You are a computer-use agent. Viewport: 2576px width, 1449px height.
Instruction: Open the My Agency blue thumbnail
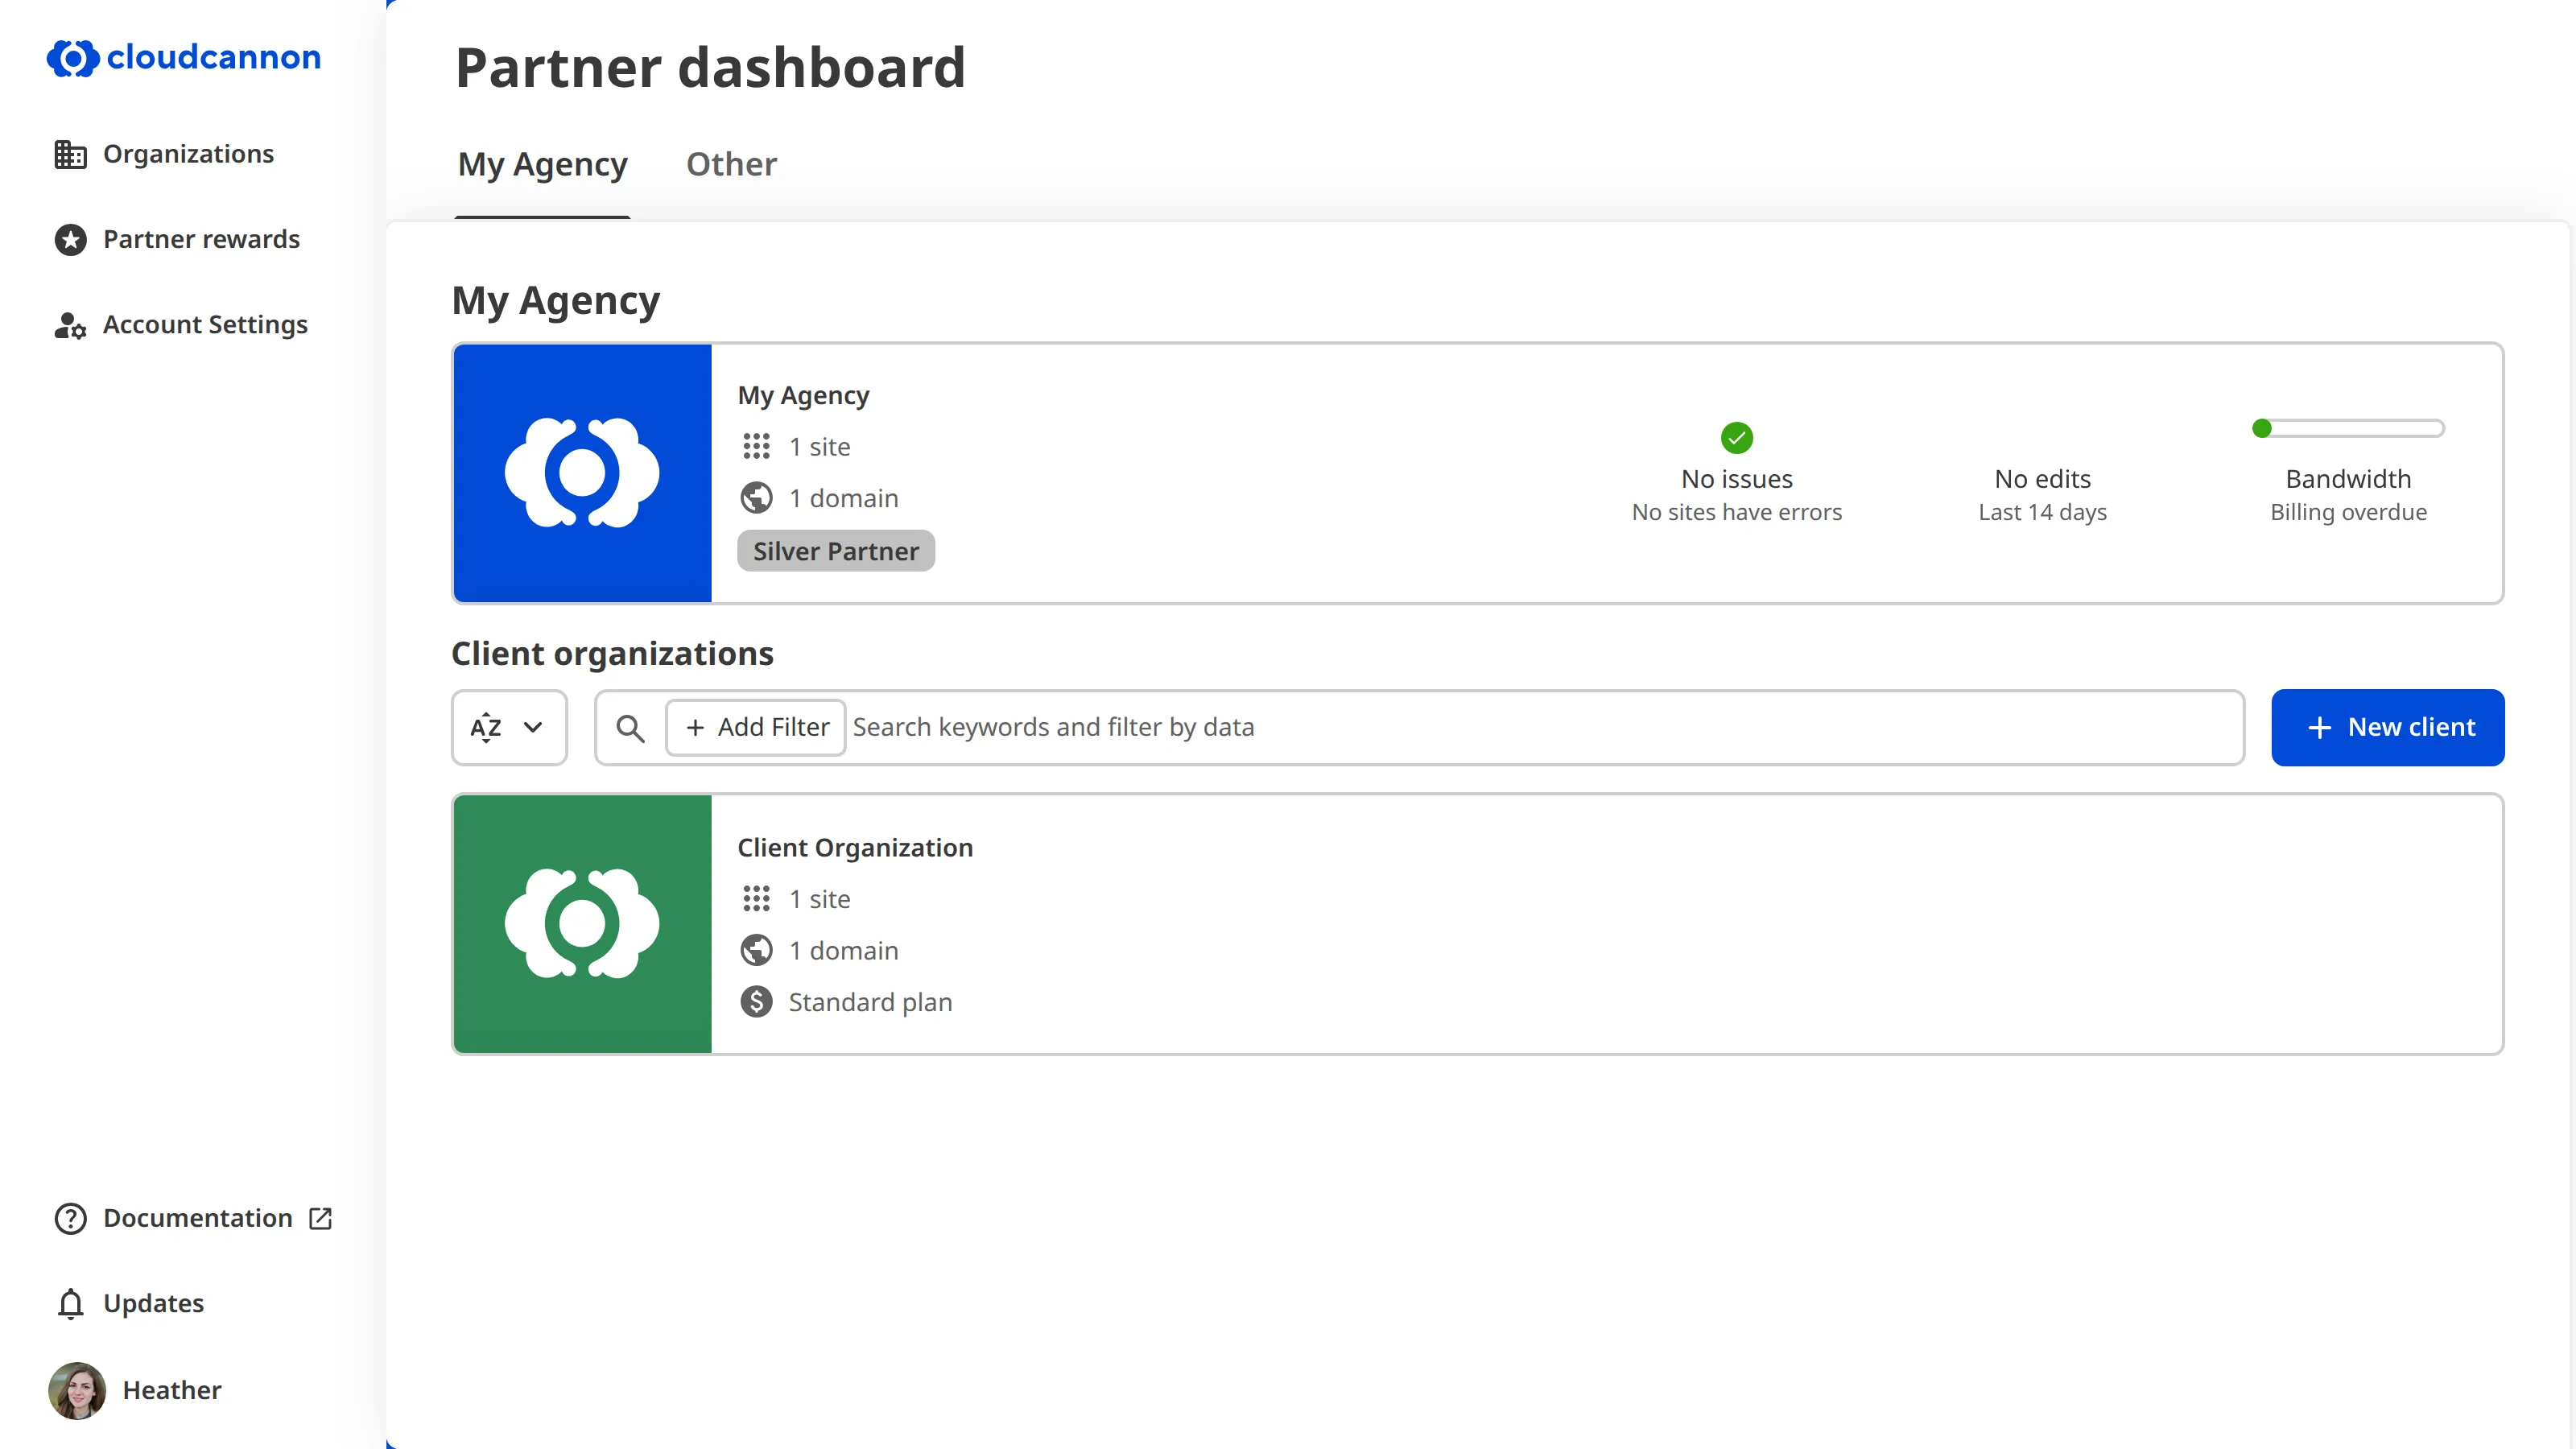click(x=582, y=473)
